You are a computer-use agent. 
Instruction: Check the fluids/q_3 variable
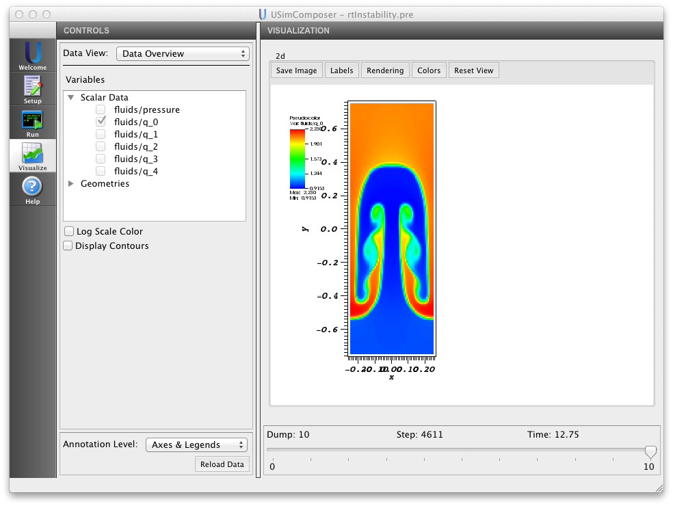(101, 159)
